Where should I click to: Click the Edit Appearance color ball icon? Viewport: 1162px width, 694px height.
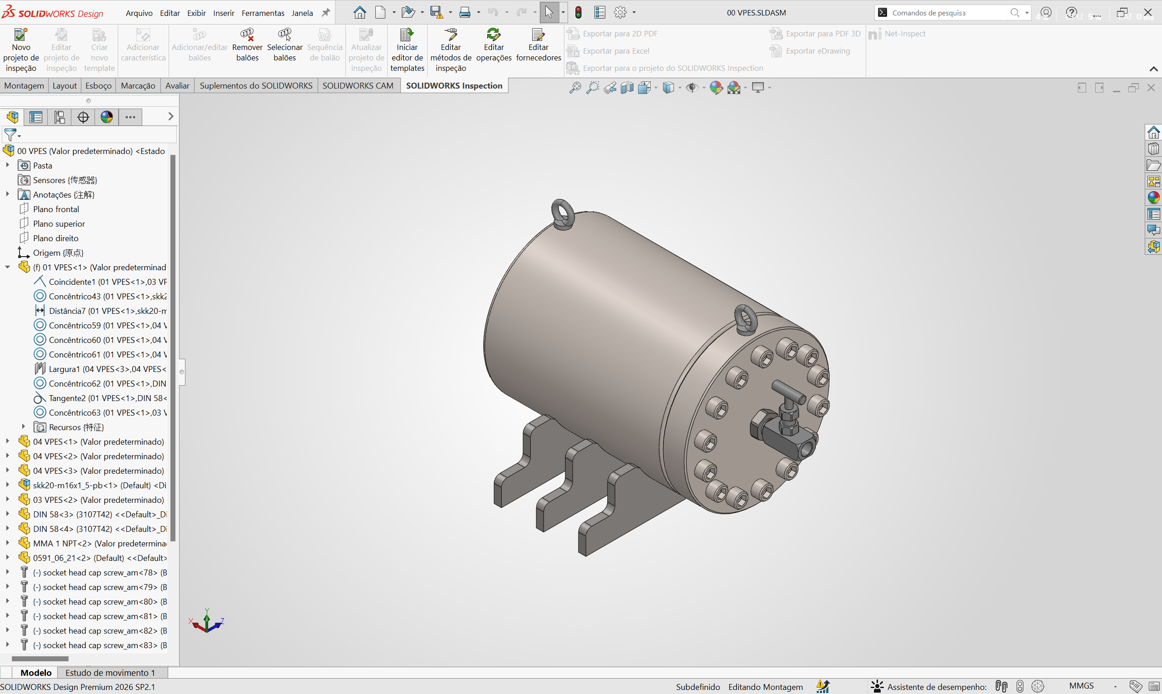click(716, 88)
